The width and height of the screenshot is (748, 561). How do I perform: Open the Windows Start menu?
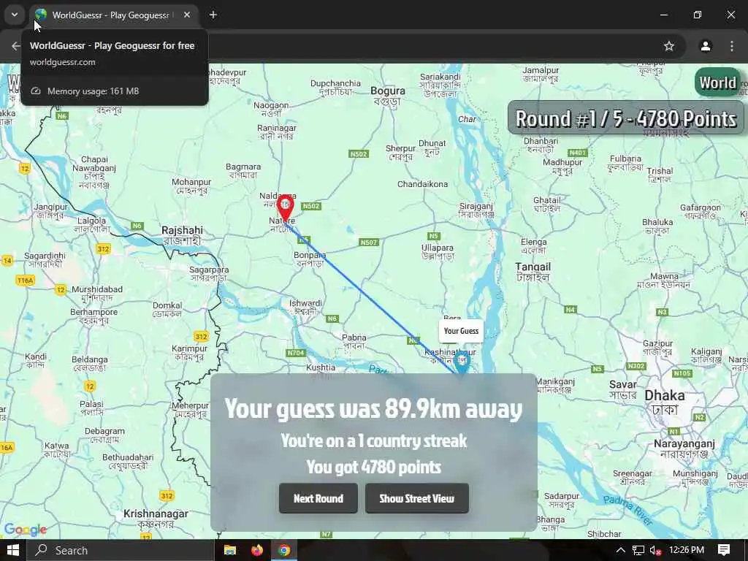point(13,550)
